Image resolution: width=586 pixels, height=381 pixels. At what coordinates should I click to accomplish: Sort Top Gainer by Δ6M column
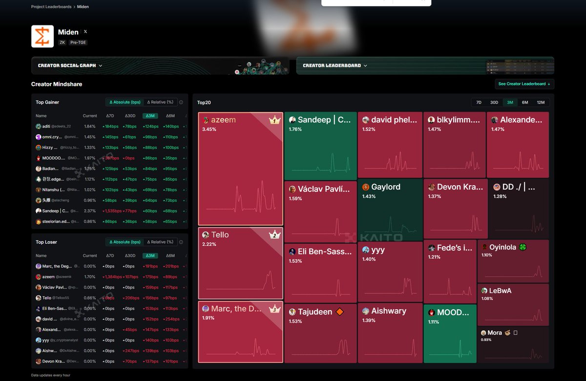click(x=170, y=116)
